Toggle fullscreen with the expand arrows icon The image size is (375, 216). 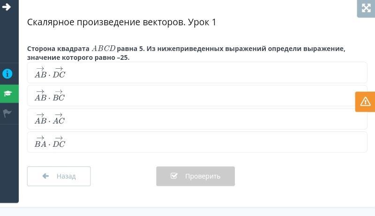tap(366, 8)
